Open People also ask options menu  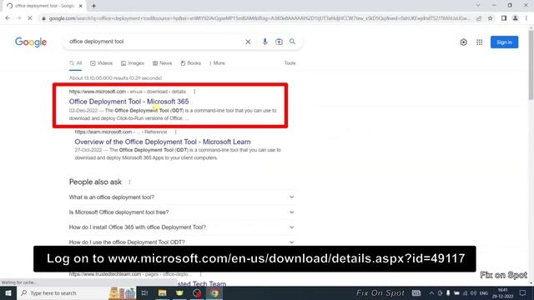tap(129, 182)
